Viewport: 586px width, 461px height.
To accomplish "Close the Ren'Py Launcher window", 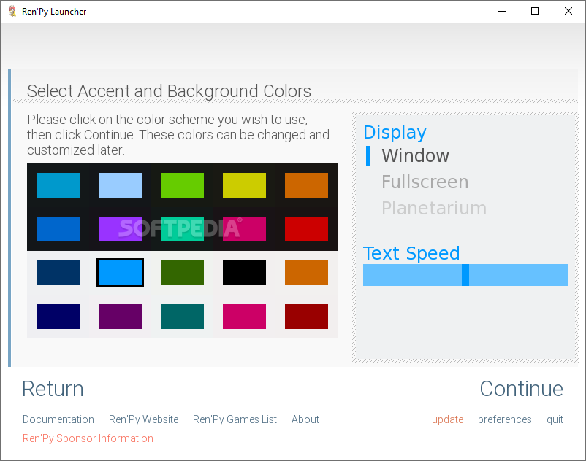I will (x=568, y=11).
